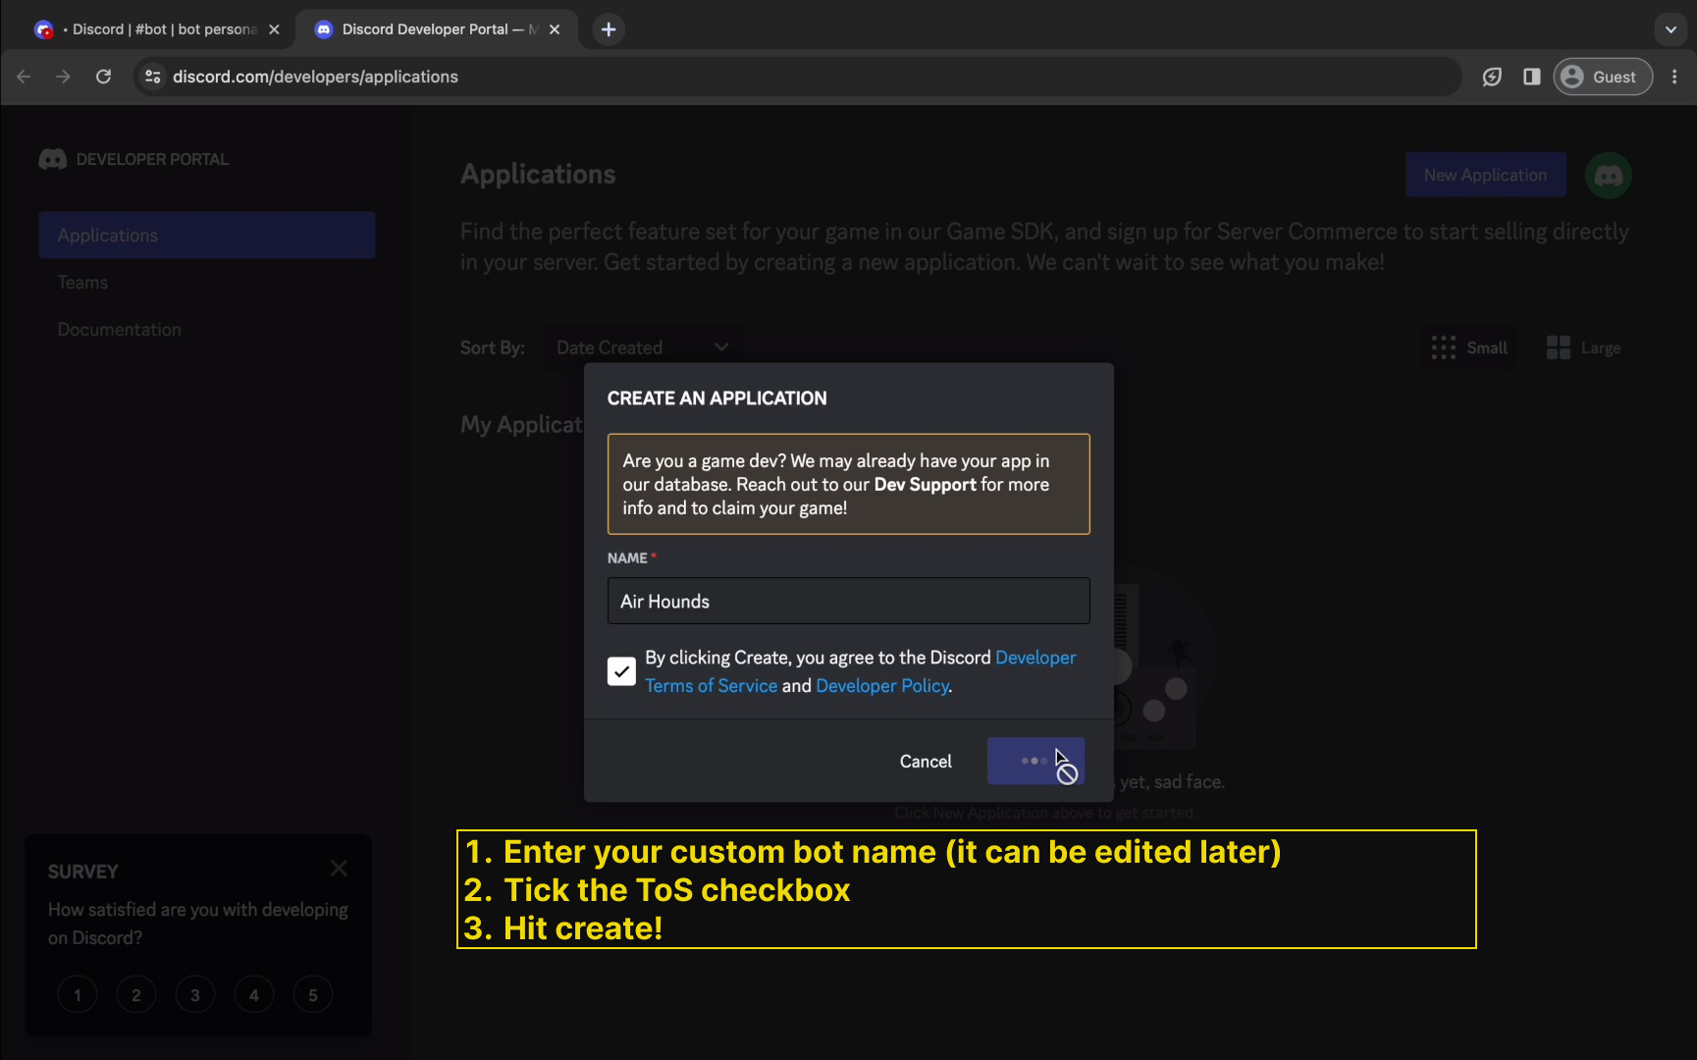This screenshot has width=1697, height=1060.
Task: Close the Survey panel with X
Action: coord(339,869)
